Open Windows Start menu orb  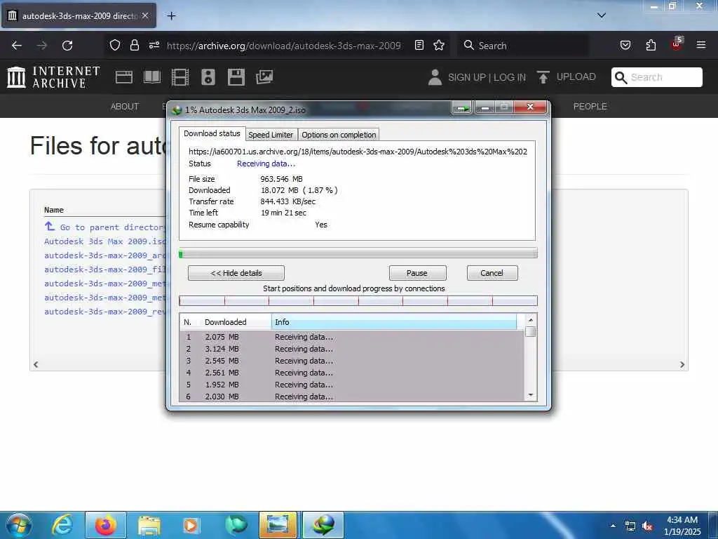[19, 525]
